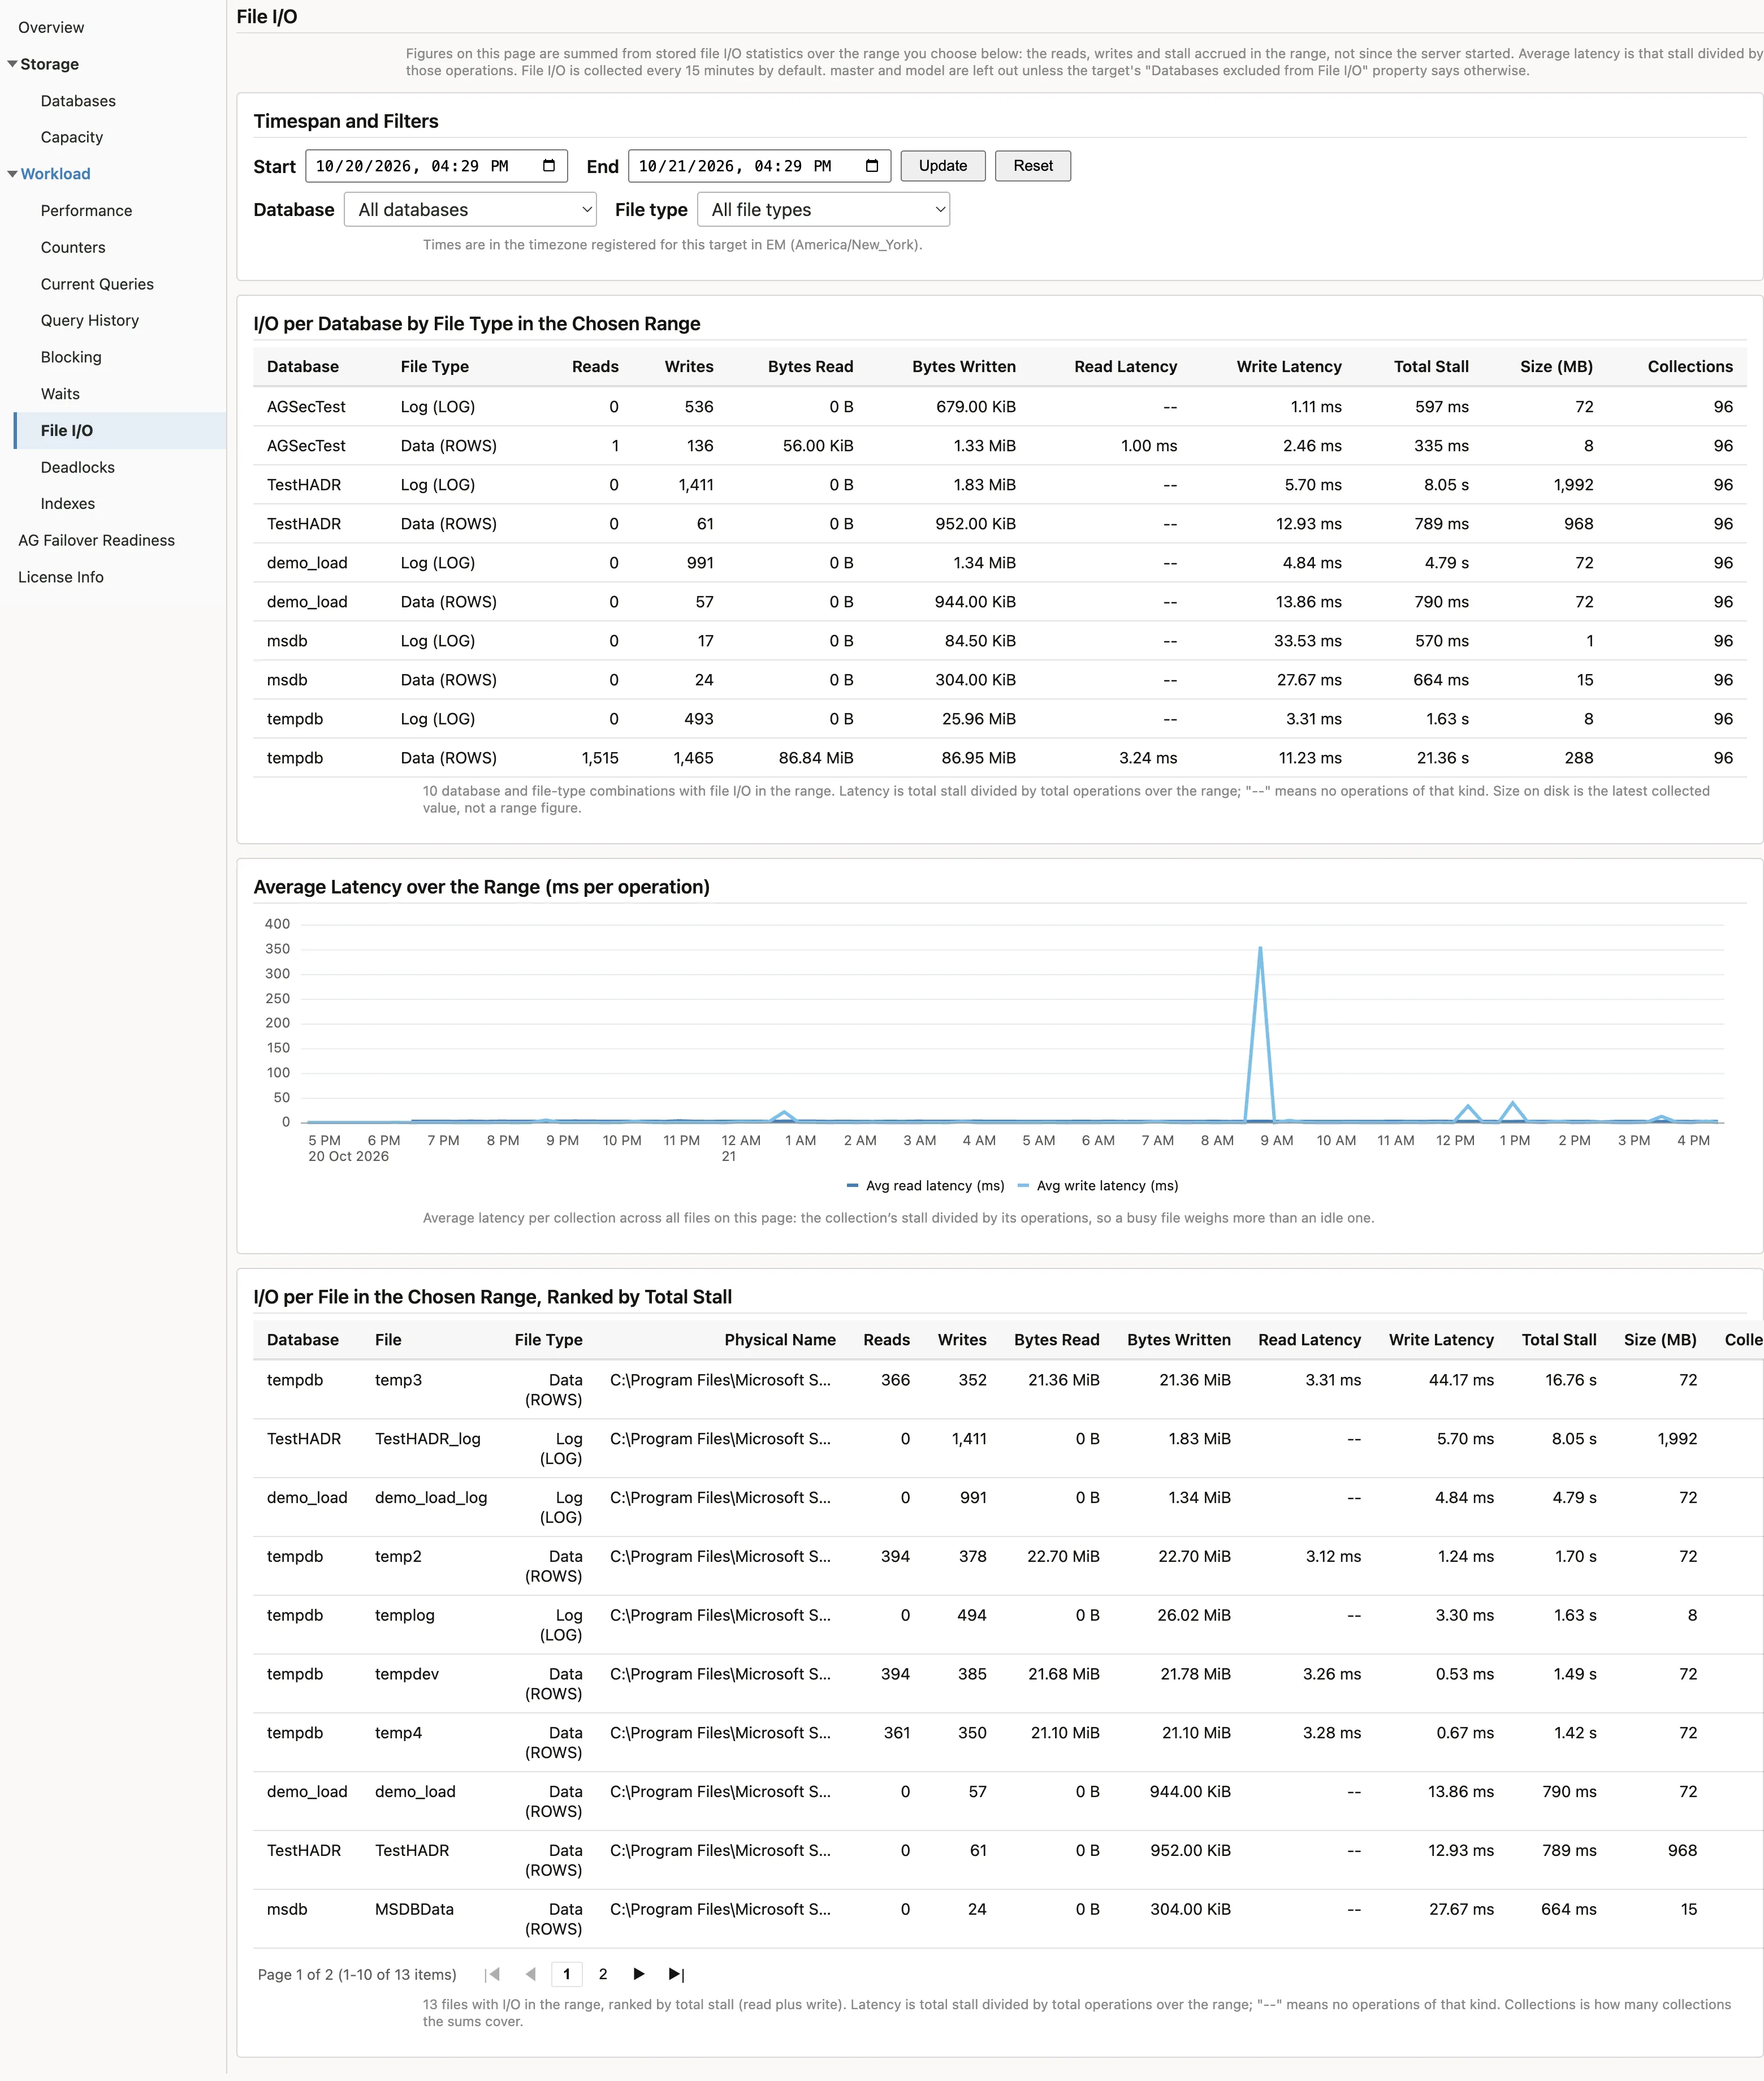Sort by Total Stall column in database table
Image resolution: width=1764 pixels, height=2081 pixels.
coord(1431,367)
